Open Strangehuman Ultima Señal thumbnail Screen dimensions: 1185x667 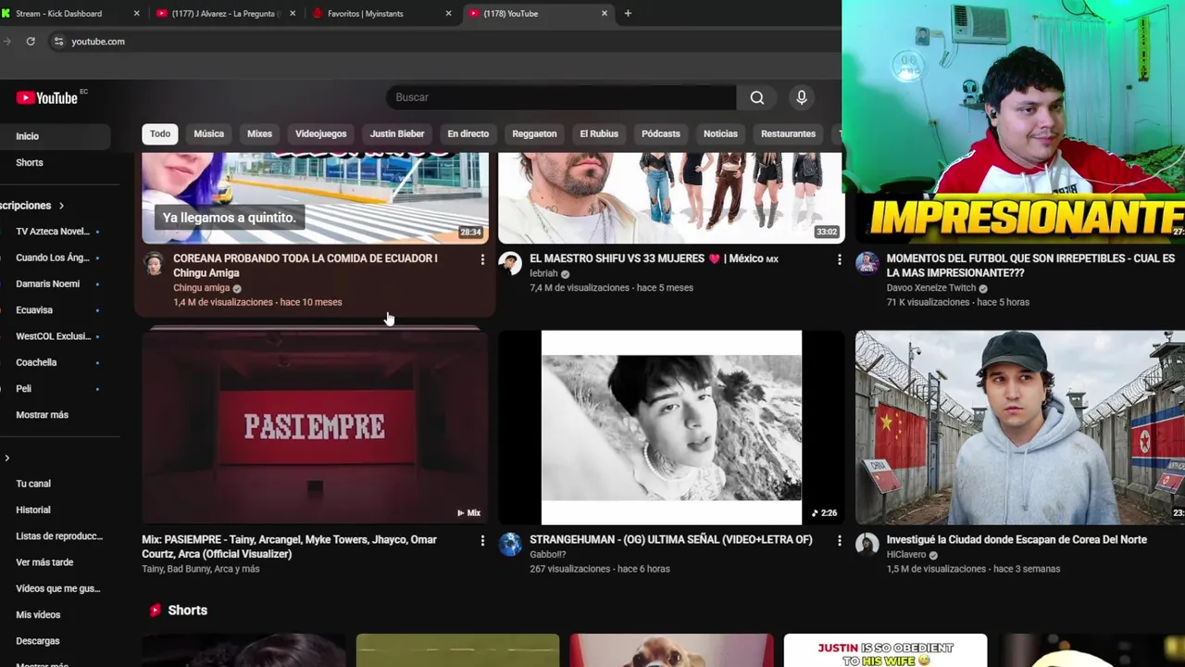click(x=671, y=427)
